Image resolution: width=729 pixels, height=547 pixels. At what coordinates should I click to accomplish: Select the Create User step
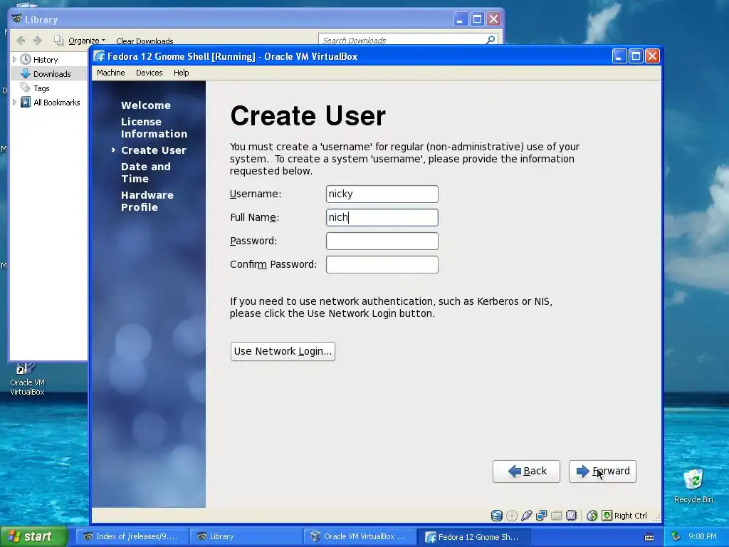tap(154, 150)
